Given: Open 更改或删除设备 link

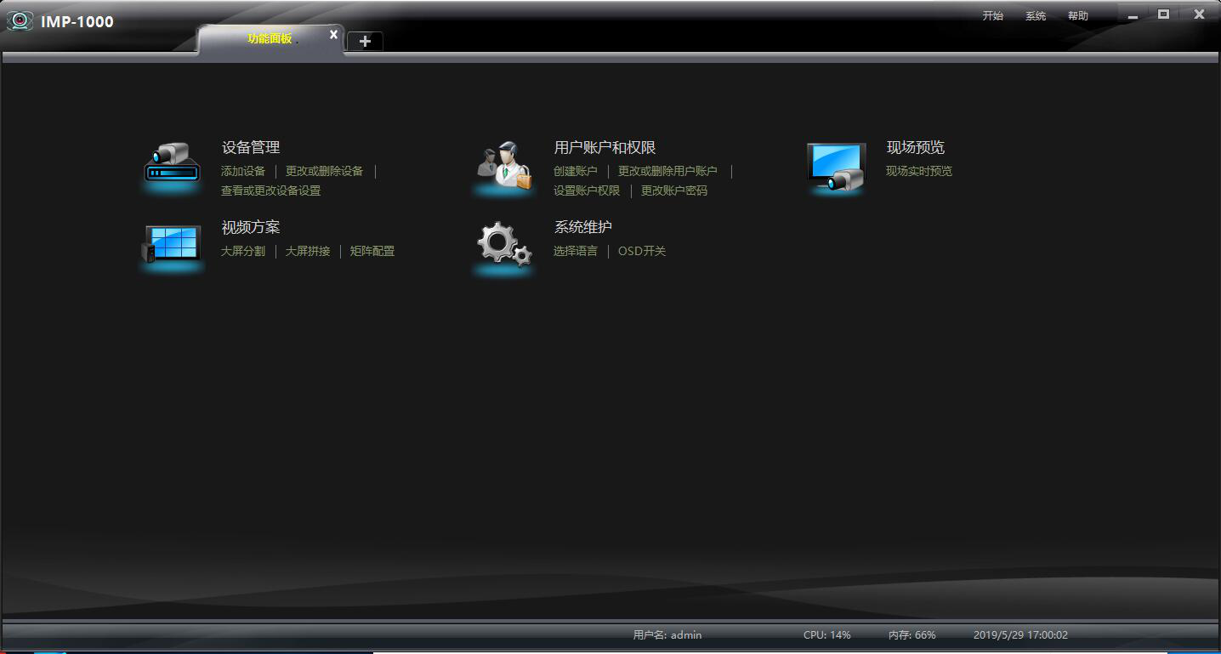Looking at the screenshot, I should pos(324,171).
